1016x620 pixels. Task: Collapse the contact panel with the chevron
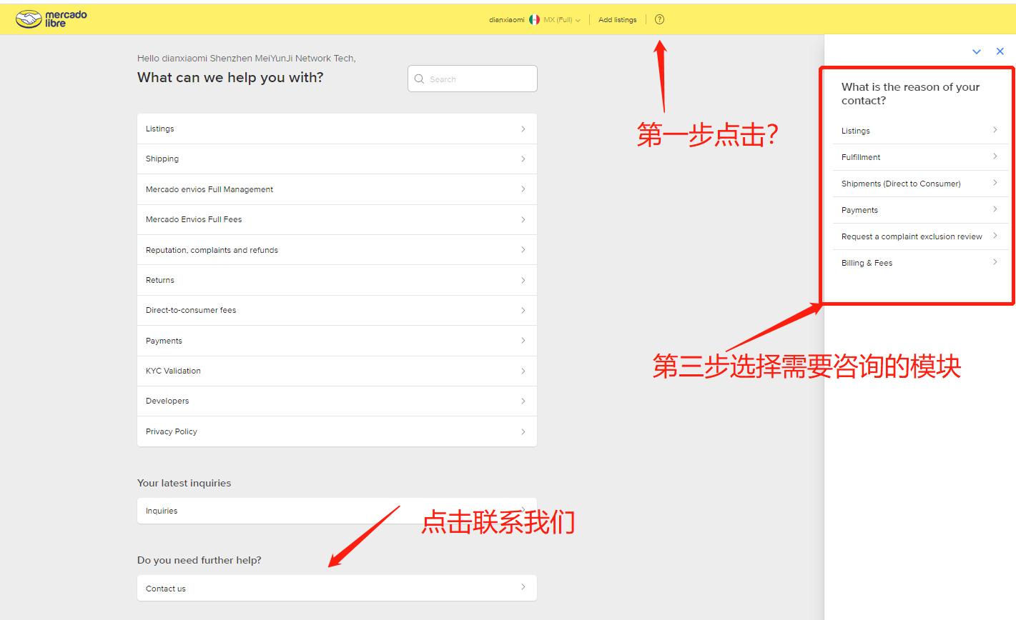pyautogui.click(x=976, y=51)
